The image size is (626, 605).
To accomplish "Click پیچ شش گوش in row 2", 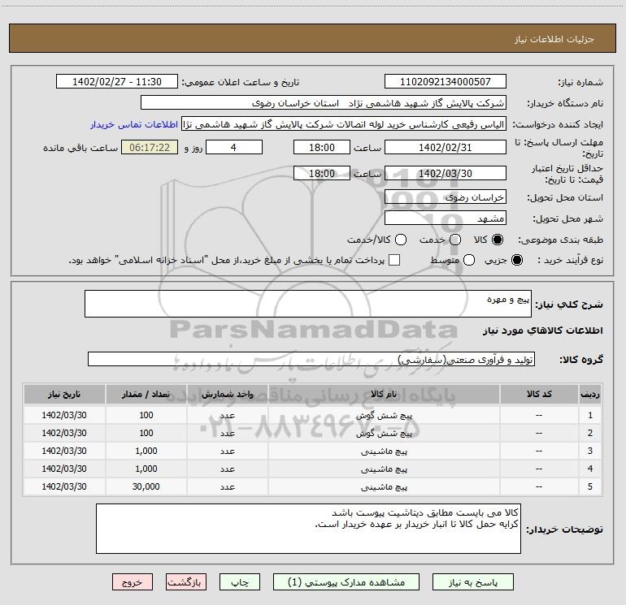I will 384,434.
